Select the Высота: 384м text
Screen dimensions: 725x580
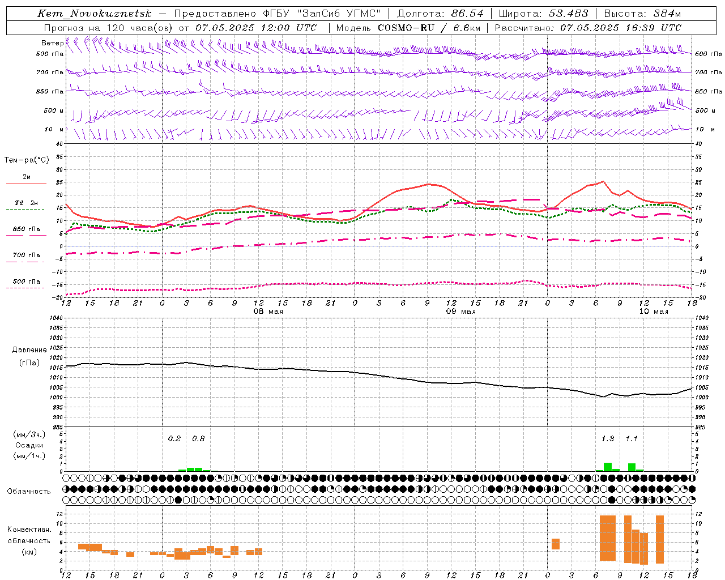coord(643,14)
